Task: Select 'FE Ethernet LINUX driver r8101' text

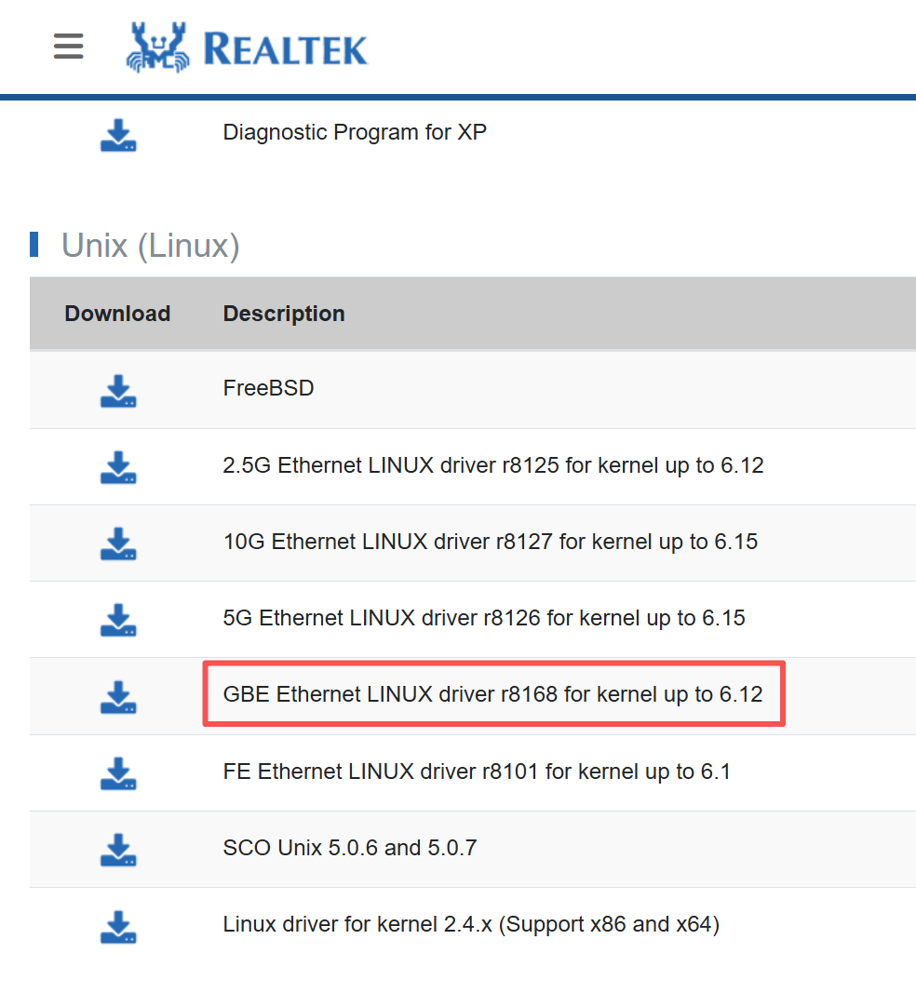Action: pos(381,772)
